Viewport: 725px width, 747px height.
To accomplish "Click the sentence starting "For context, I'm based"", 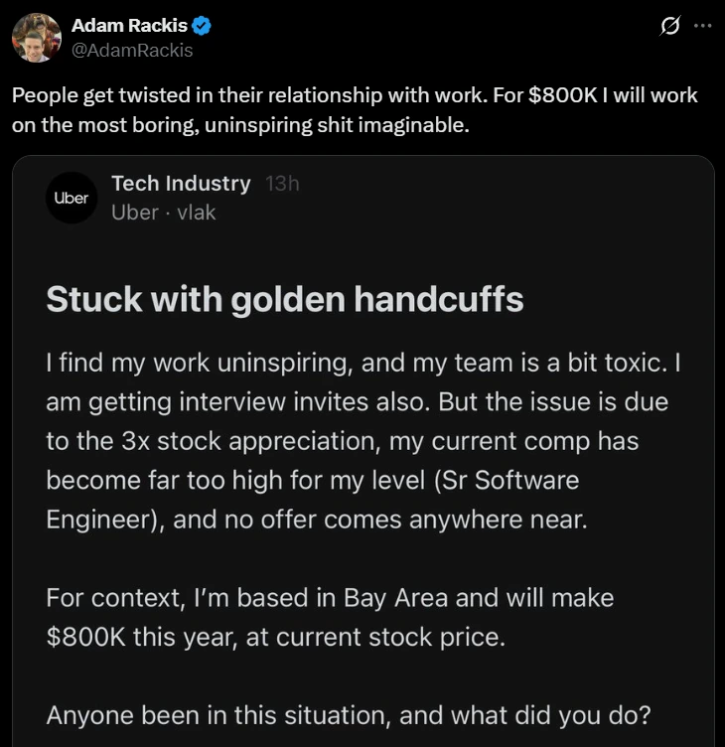I will (x=329, y=598).
